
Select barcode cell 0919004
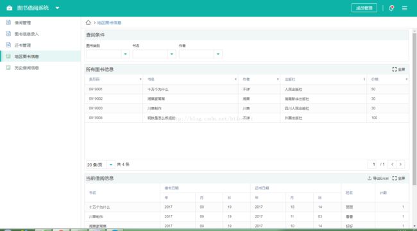[96, 118]
